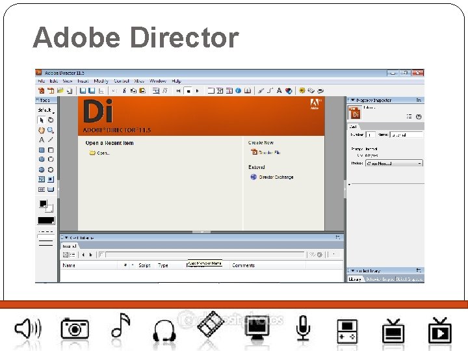The height and width of the screenshot is (351, 468).
Task: Click the Number field in Property Inspector
Action: (370, 135)
